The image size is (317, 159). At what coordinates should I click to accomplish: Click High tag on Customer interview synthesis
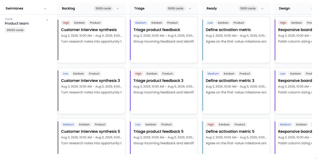pyautogui.click(x=66, y=23)
